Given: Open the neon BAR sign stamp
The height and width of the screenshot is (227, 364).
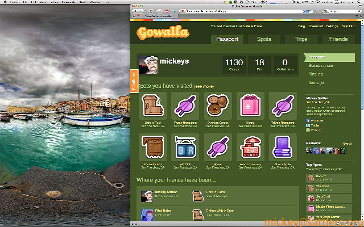Looking at the screenshot, I should 185,147.
